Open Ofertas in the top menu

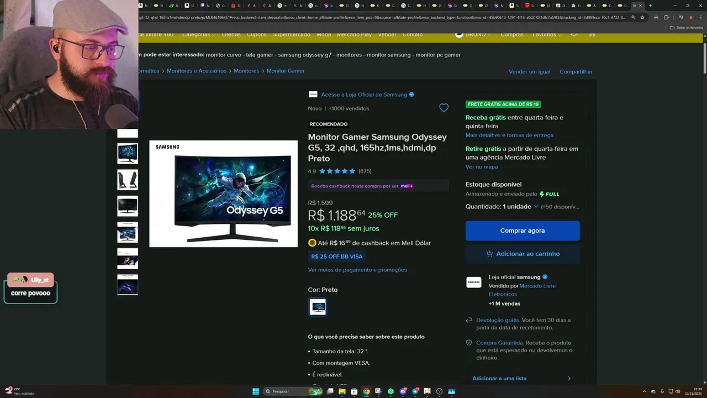coord(231,34)
